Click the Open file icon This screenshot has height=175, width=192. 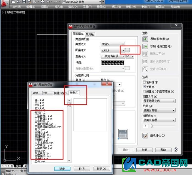click(x=18, y=2)
